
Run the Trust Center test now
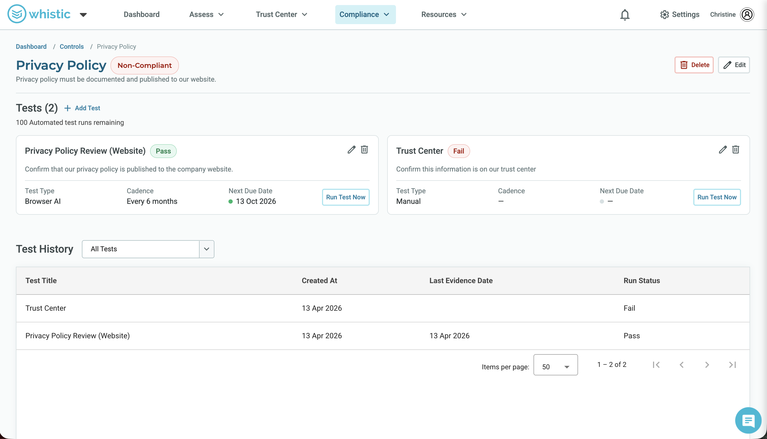[717, 197]
